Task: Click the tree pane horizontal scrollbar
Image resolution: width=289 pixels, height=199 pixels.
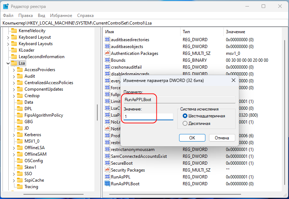Action: (53, 194)
